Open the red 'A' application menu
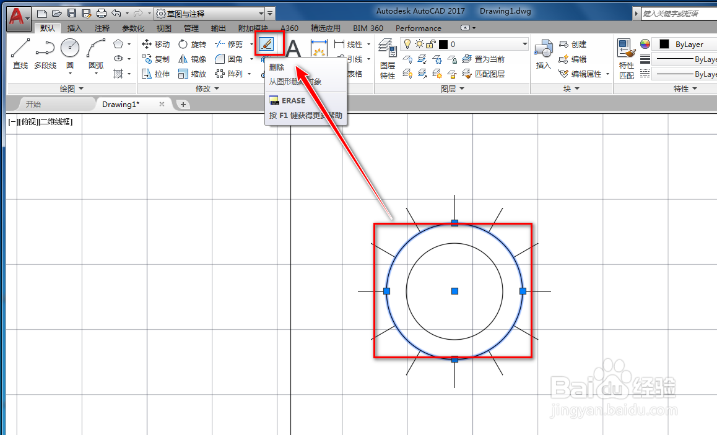 19,19
